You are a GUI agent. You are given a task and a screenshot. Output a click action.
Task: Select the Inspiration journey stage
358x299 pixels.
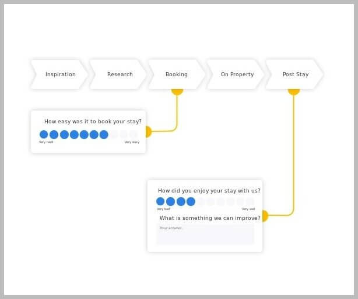point(60,74)
